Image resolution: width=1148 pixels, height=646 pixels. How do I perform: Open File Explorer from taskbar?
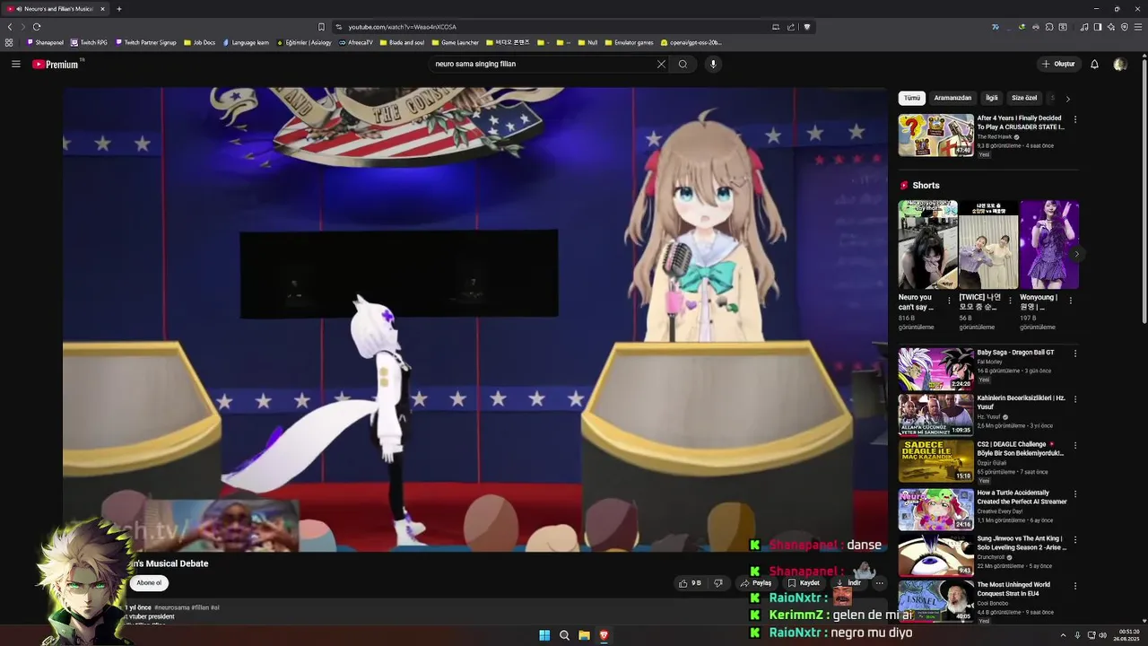[584, 635]
